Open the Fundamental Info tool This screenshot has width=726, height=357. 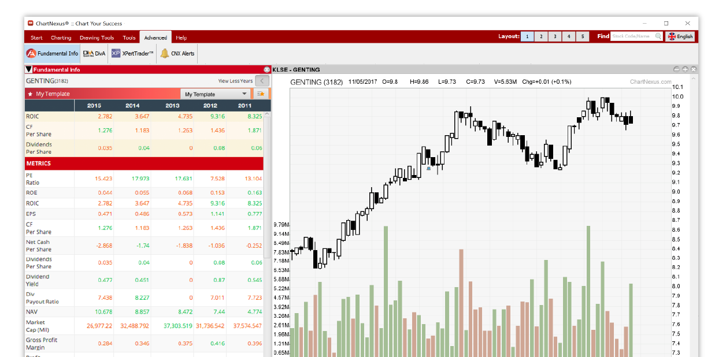[x=53, y=54]
